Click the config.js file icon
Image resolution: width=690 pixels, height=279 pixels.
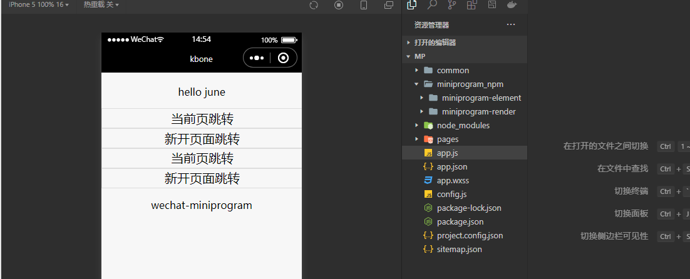(x=428, y=194)
